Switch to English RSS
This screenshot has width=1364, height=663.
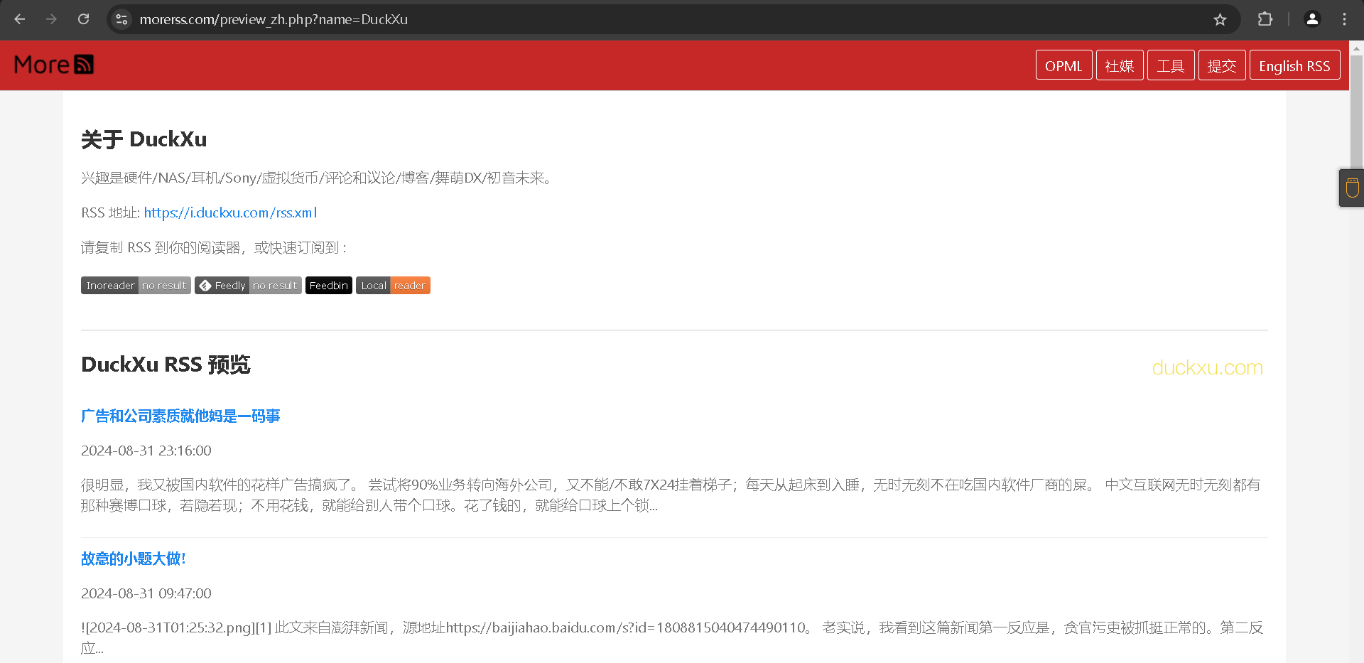[x=1294, y=65]
